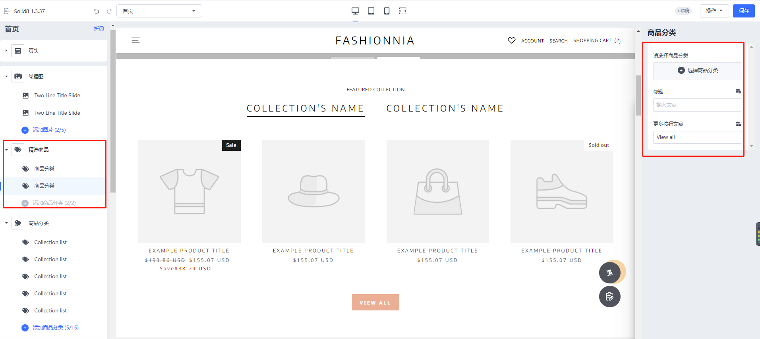The height and width of the screenshot is (339, 760).
Task: Open the 首页 page selector dropdown
Action: click(159, 11)
